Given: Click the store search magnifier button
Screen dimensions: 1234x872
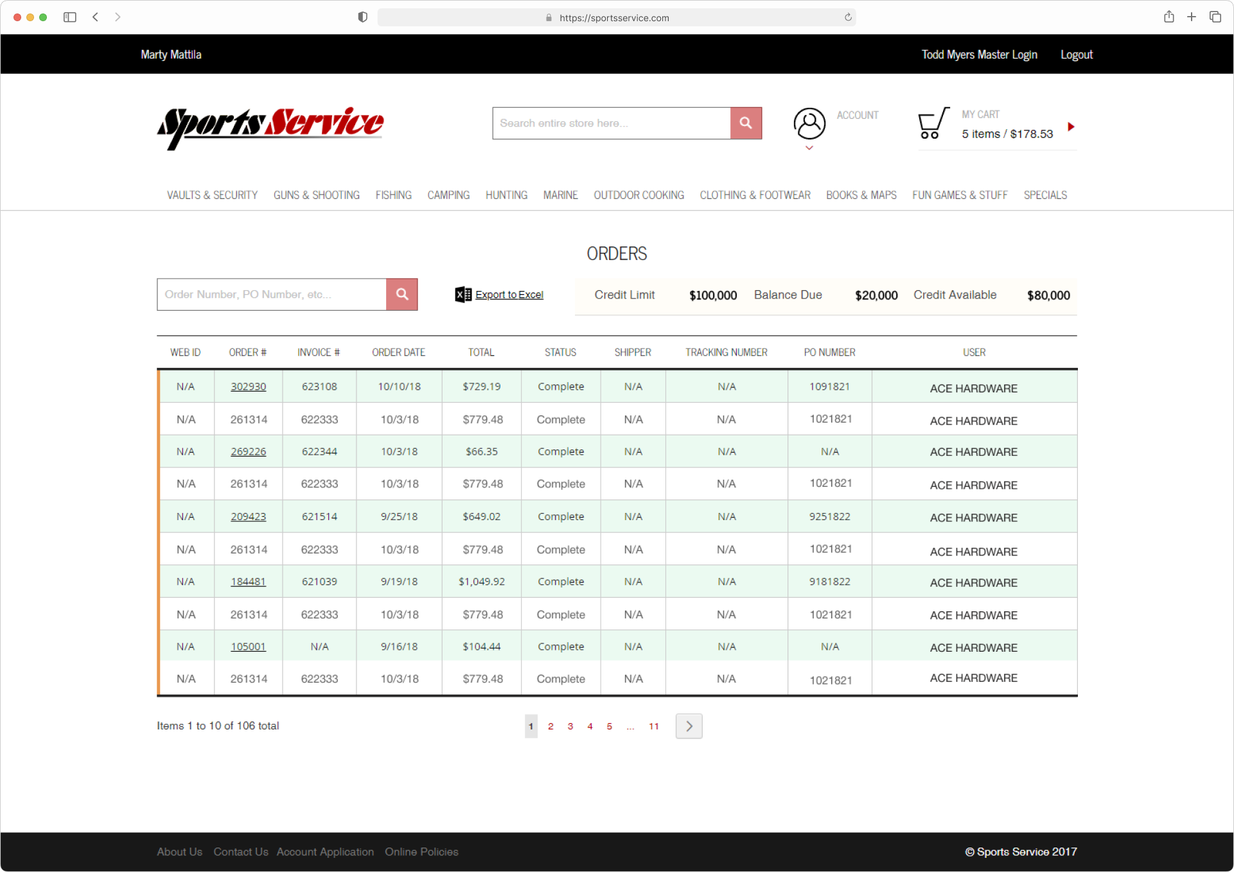Looking at the screenshot, I should [745, 123].
